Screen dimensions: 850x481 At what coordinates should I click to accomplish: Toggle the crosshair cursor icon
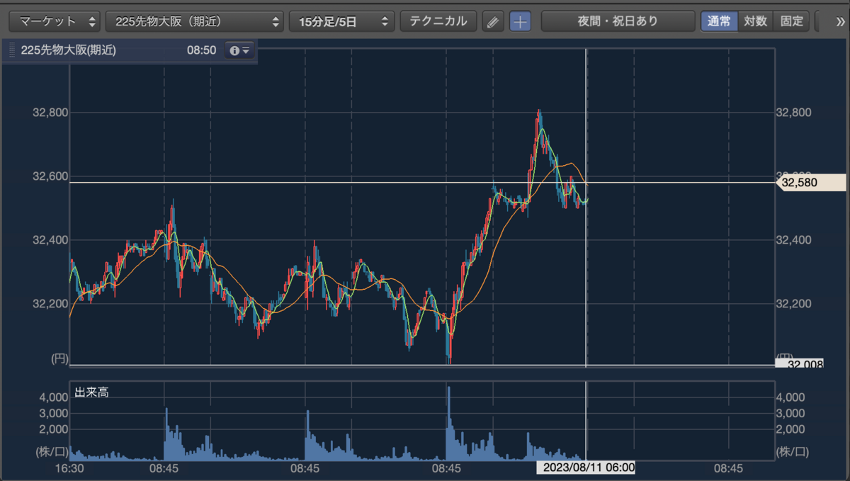coord(521,21)
